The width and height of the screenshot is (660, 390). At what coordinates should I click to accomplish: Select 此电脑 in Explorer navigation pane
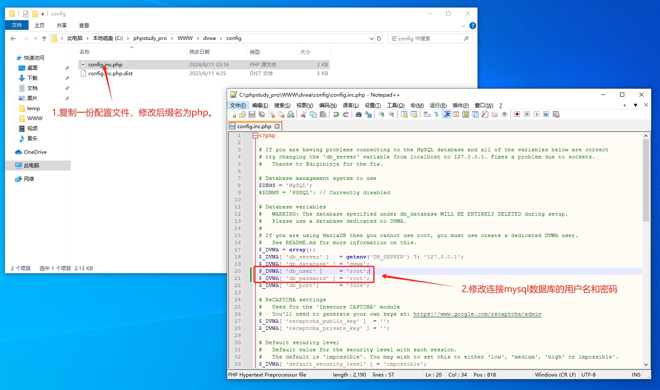[x=38, y=166]
